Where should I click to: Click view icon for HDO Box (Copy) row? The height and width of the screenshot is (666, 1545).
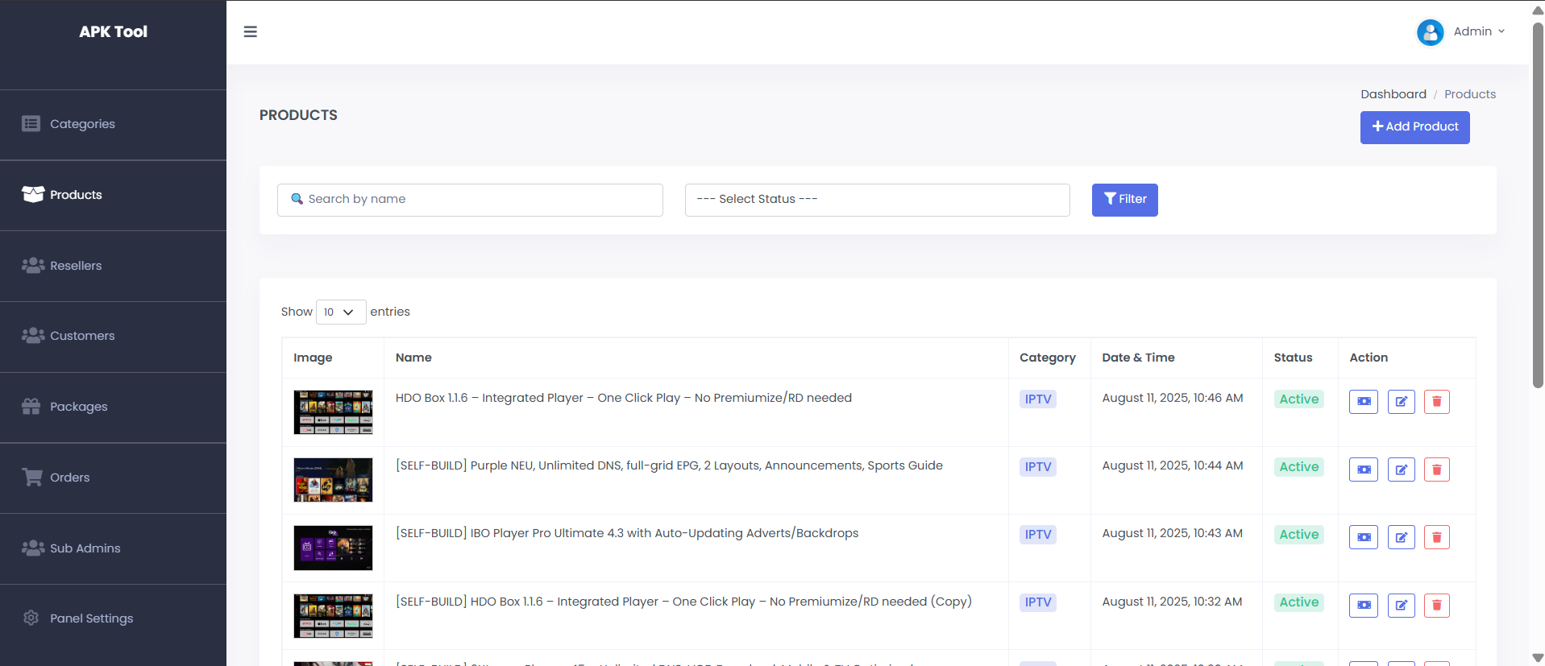(1364, 605)
